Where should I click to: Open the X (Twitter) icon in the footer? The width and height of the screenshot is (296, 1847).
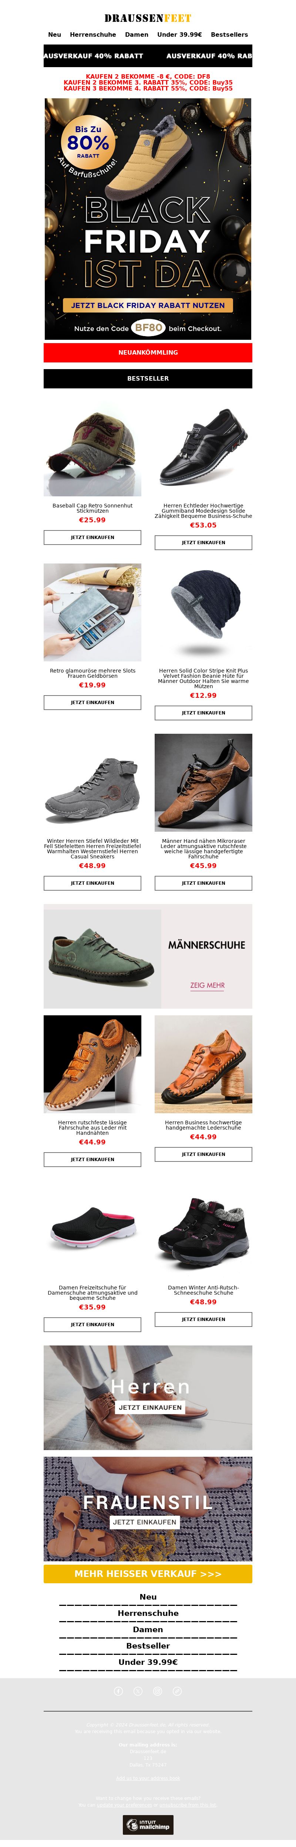coord(138,1691)
